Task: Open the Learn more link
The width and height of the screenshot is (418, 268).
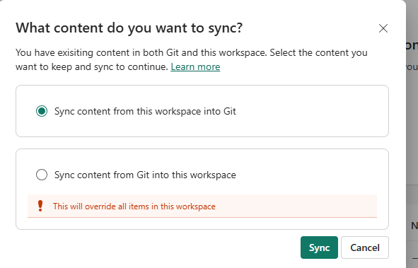Action: click(195, 66)
